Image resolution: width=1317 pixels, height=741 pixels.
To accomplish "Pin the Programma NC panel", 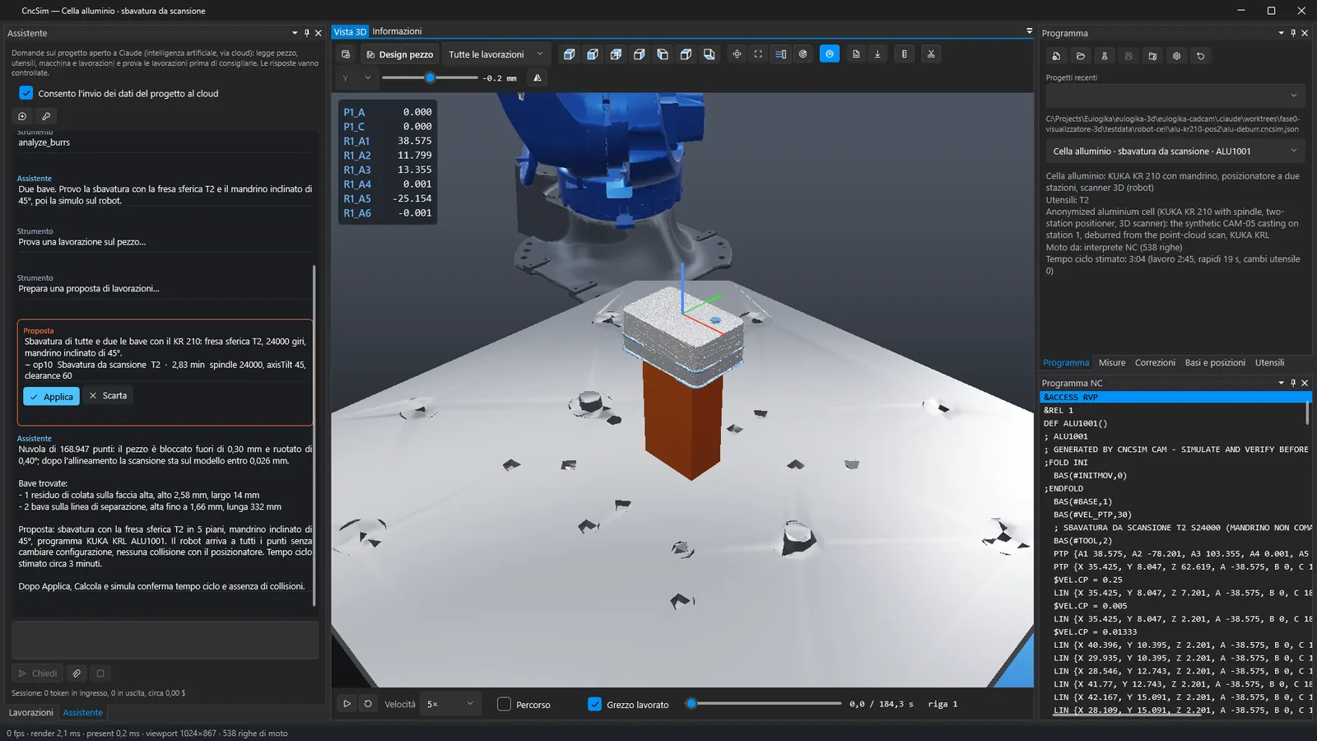I will 1293,383.
